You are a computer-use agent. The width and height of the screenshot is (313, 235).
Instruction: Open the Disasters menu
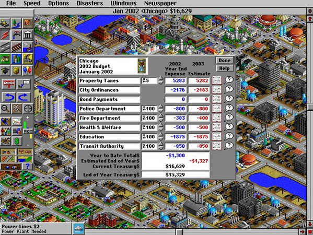click(x=90, y=3)
